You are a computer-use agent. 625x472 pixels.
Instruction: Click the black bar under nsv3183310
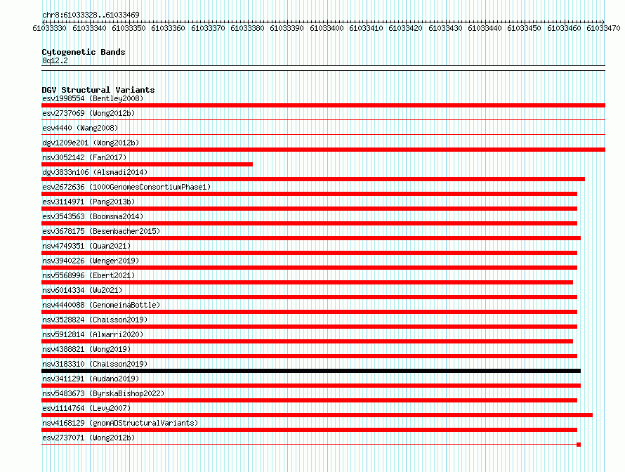click(x=311, y=371)
